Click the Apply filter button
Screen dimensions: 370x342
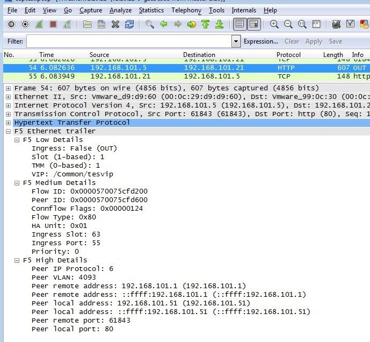point(314,41)
